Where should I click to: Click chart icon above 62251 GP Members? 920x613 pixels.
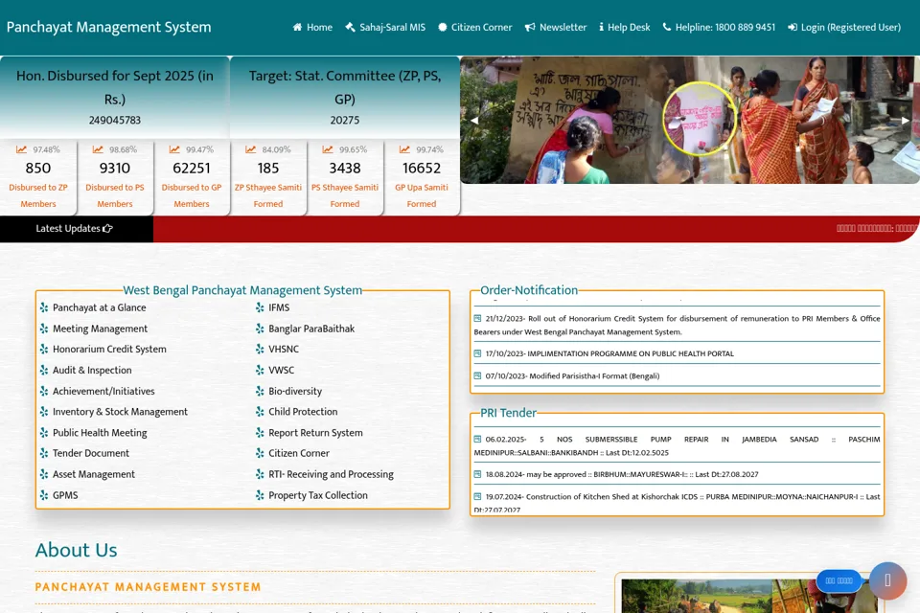click(x=174, y=149)
